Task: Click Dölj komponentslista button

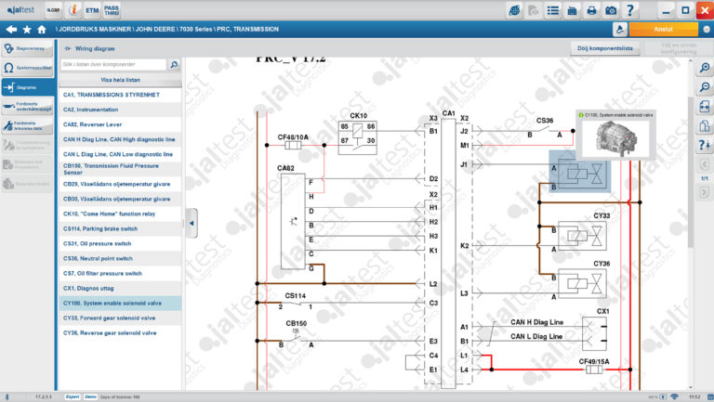Action: tap(605, 48)
